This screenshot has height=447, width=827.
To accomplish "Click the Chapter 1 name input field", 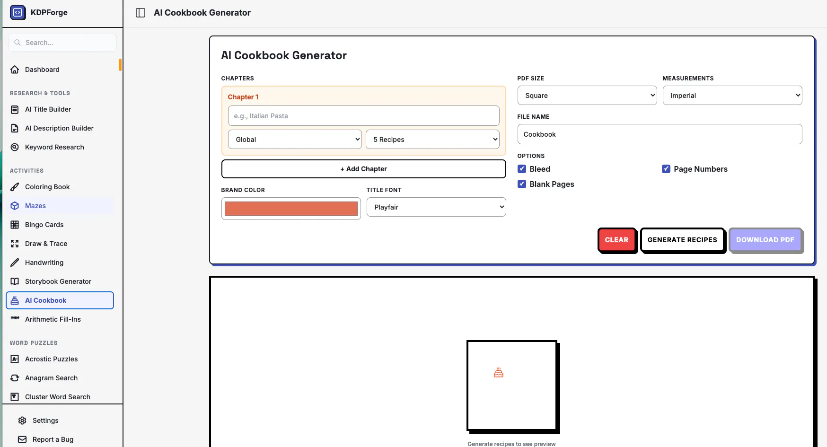I will coord(363,116).
